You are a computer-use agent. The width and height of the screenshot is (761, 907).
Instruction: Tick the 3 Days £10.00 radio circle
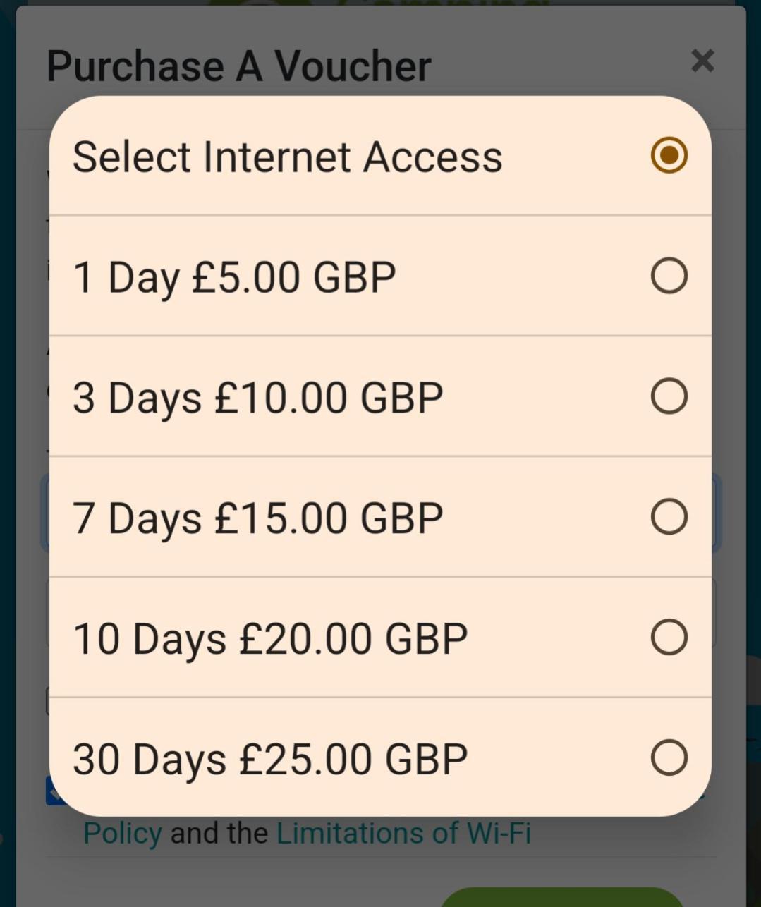[x=669, y=396]
